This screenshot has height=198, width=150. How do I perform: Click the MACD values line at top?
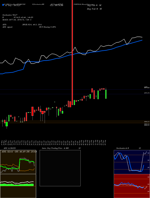click(17, 20)
